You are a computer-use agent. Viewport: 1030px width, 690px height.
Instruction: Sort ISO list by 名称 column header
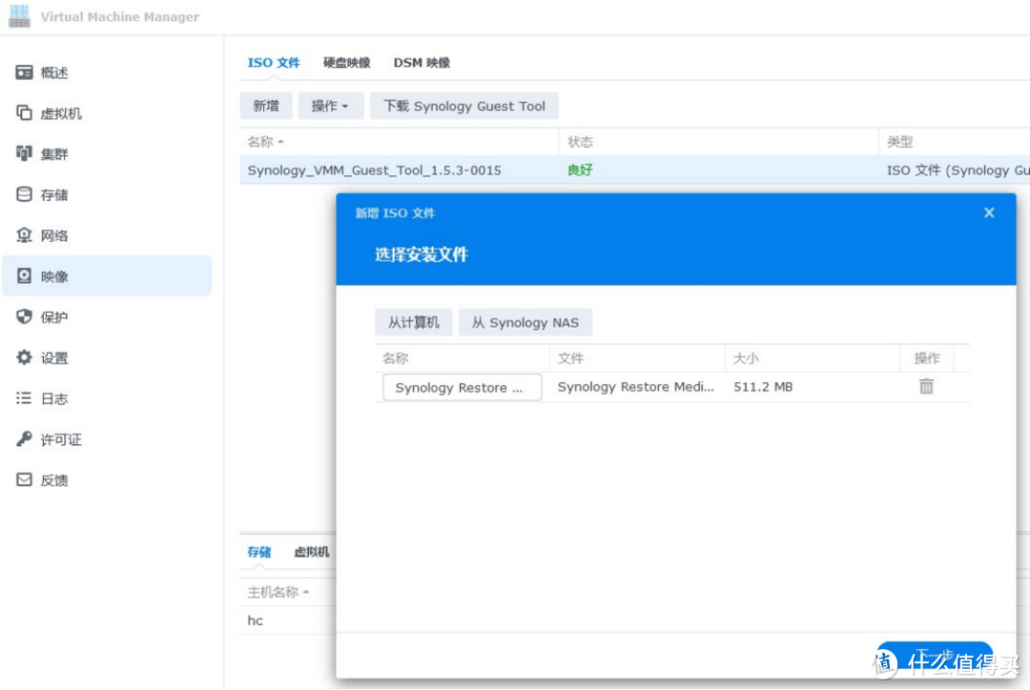pyautogui.click(x=260, y=142)
